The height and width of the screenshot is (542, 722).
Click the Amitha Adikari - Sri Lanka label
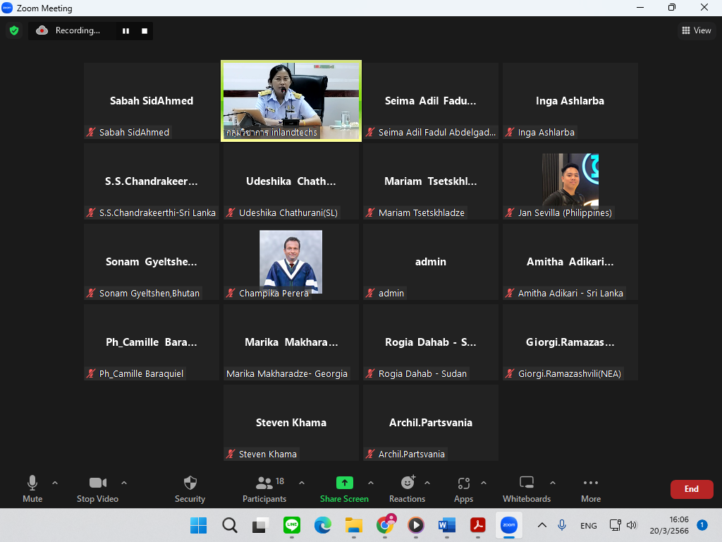click(x=570, y=293)
